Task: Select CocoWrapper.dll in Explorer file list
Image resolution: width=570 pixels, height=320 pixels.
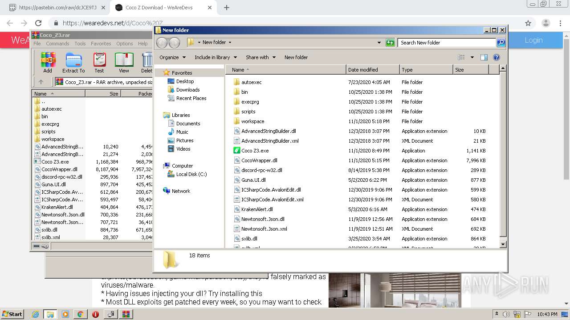Action: [x=259, y=160]
